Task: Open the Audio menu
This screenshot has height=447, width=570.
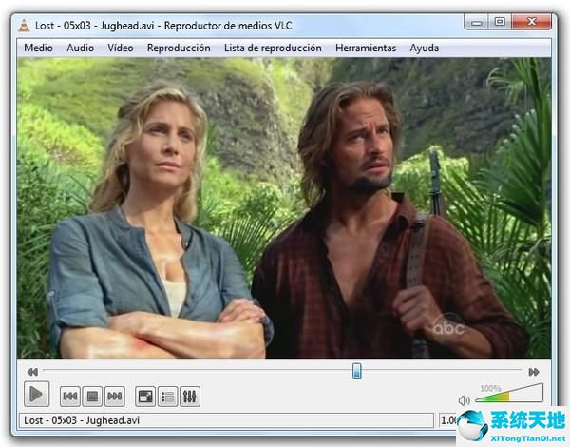Action: [81, 49]
